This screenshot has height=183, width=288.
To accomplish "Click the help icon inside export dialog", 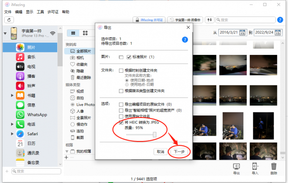I will [185, 40].
